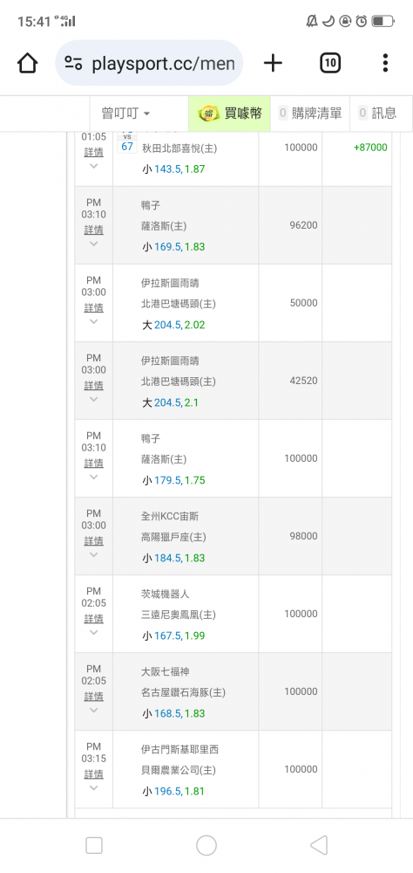Expand chevron for 全州KCC宙斯 game row
Image resolution: width=413 pixels, height=873 pixels.
pyautogui.click(x=93, y=554)
